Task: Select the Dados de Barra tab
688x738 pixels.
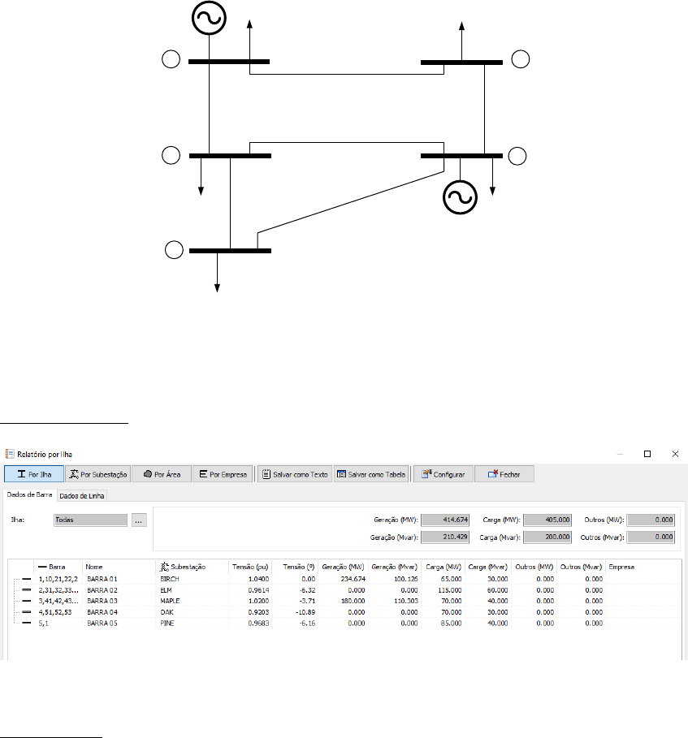Action: pos(28,495)
